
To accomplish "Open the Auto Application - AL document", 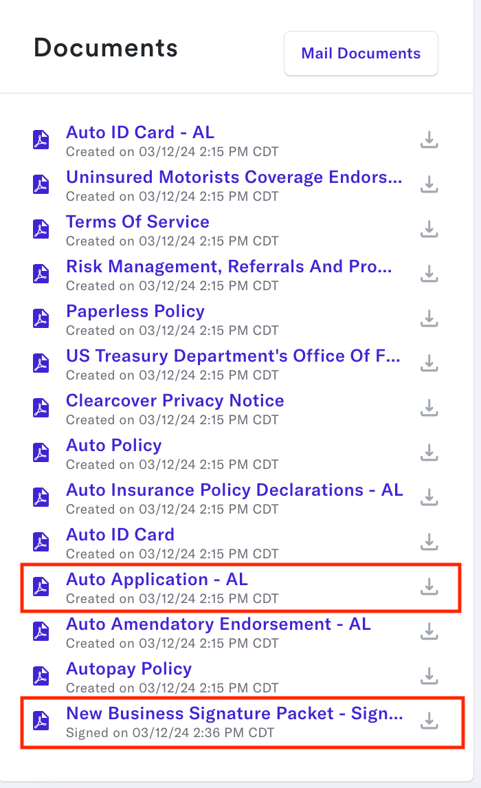I will [157, 580].
